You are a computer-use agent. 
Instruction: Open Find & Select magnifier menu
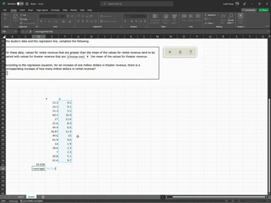click(x=230, y=19)
